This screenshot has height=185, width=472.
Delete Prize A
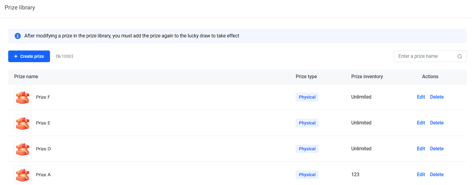[437, 175]
